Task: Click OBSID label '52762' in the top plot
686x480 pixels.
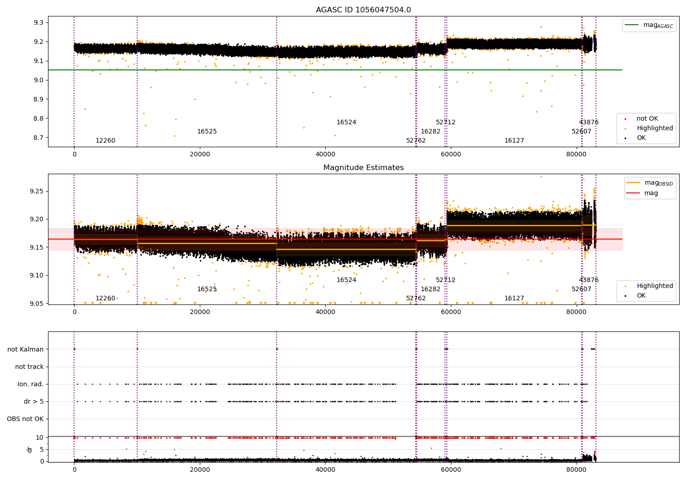Action: coord(416,141)
